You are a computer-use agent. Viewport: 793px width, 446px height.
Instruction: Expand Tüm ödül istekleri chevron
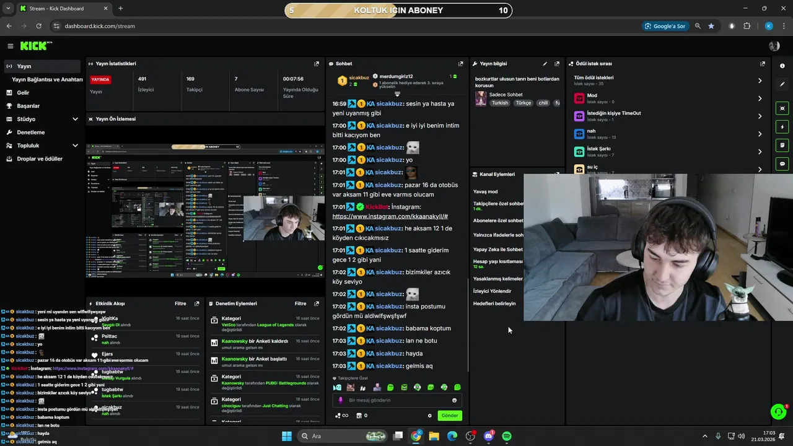[760, 81]
